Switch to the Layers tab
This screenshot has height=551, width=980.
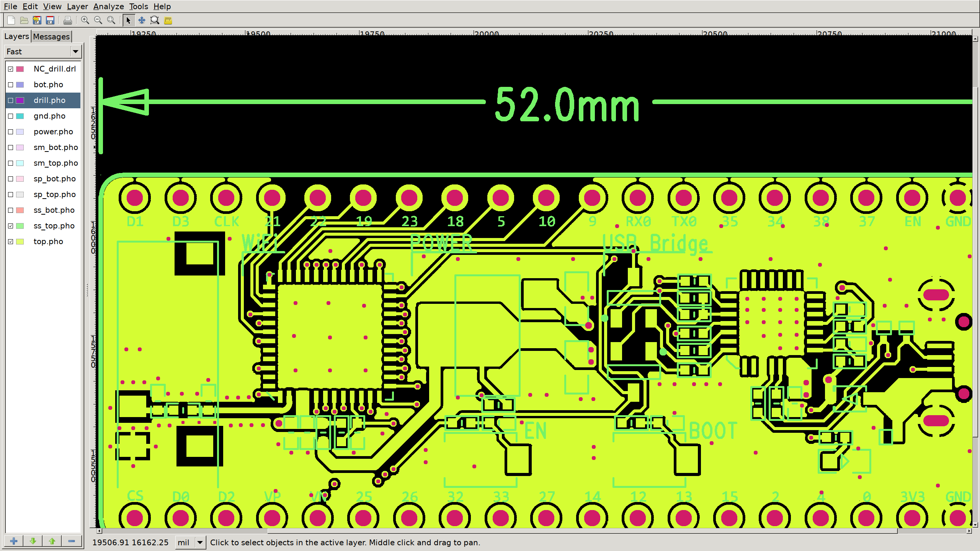coord(16,36)
